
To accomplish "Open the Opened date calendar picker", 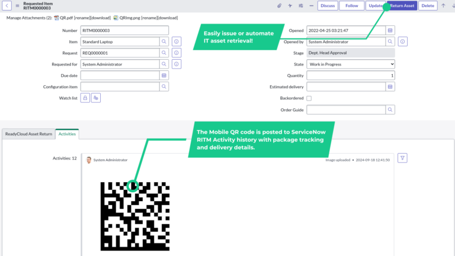I will pos(390,30).
